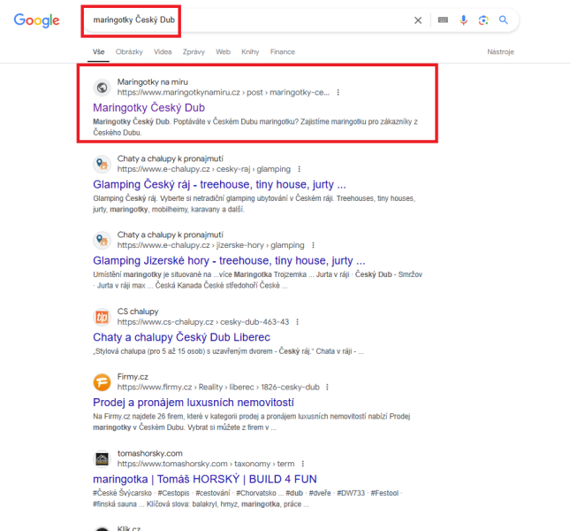Start voice search with the microphone icon

pos(463,20)
